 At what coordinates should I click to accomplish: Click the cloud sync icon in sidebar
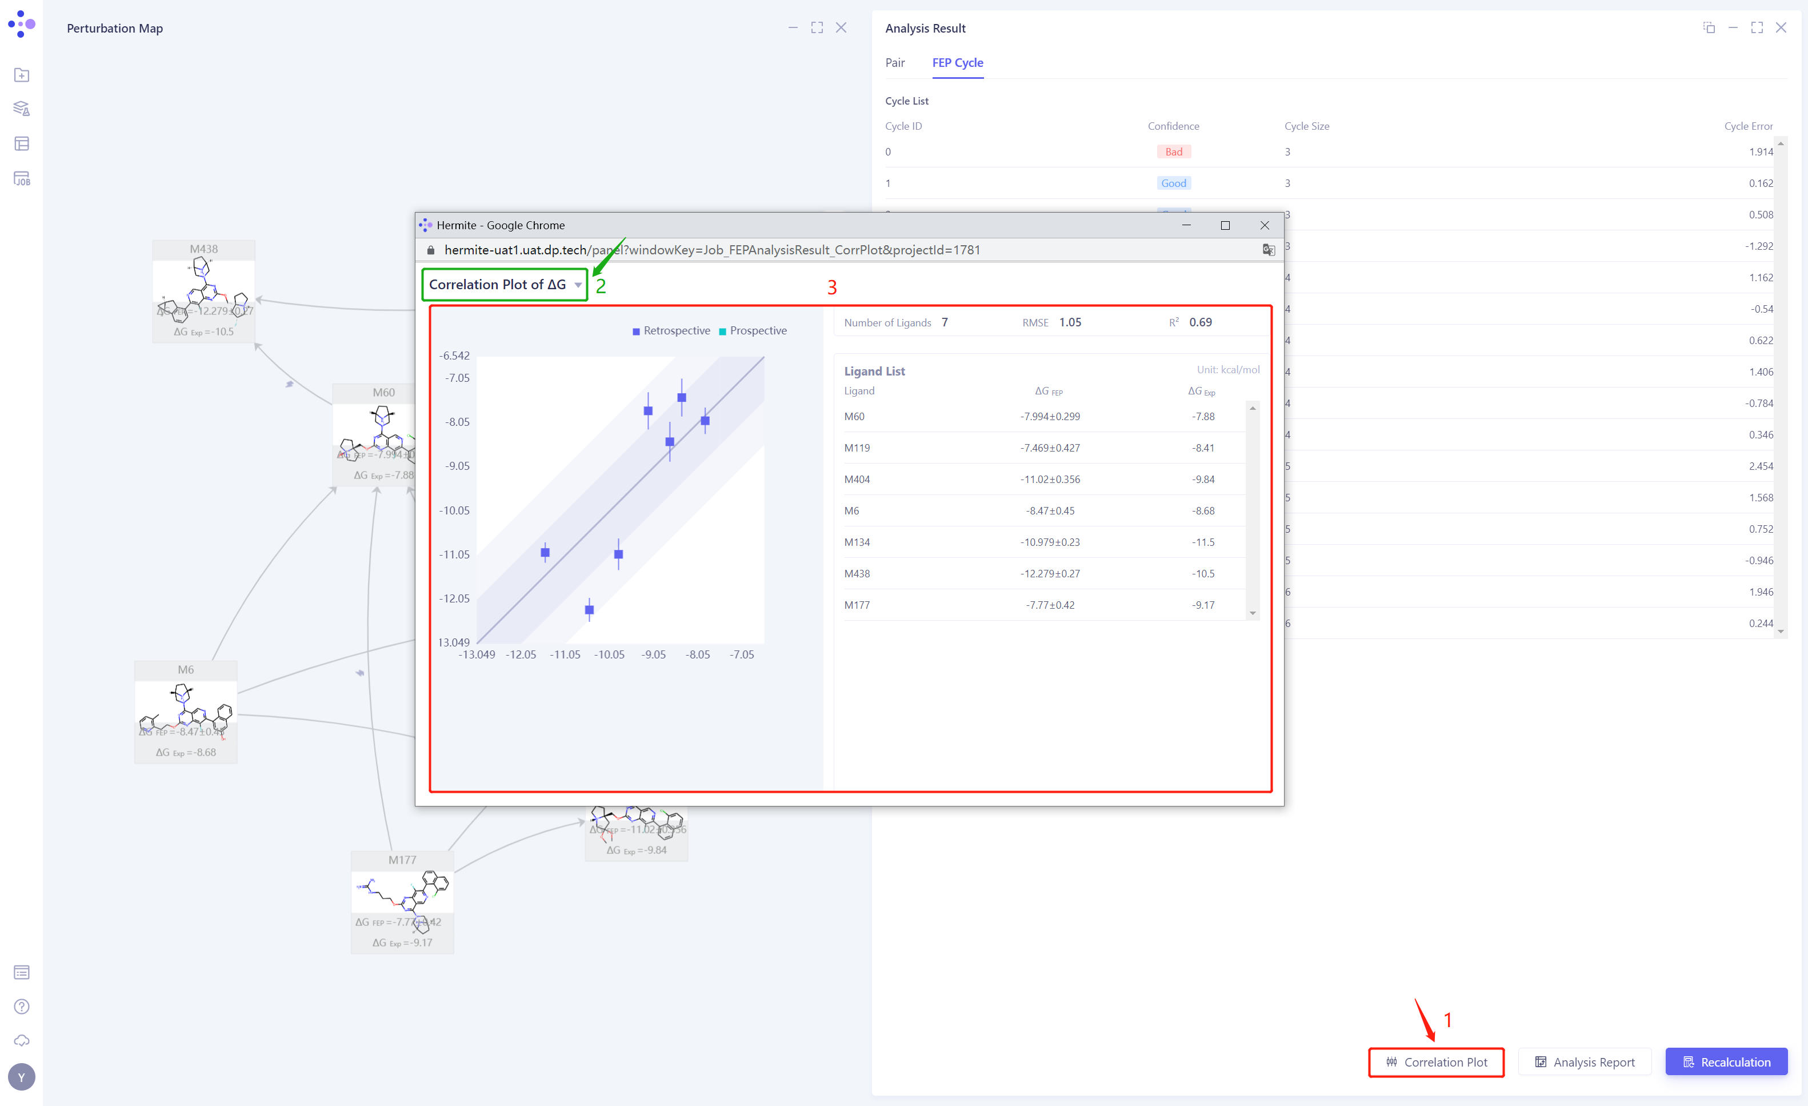click(x=21, y=1040)
